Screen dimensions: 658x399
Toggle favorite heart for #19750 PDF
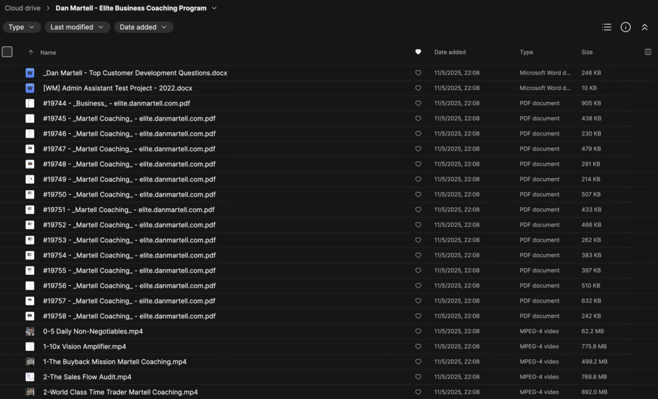pyautogui.click(x=418, y=195)
